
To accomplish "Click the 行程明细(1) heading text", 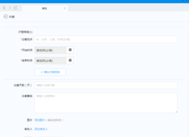I will click(x=25, y=32).
